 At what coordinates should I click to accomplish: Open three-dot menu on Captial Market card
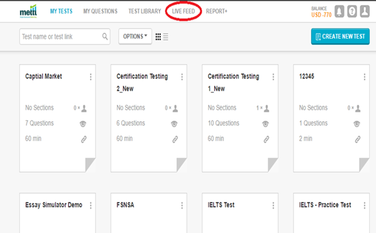90,77
